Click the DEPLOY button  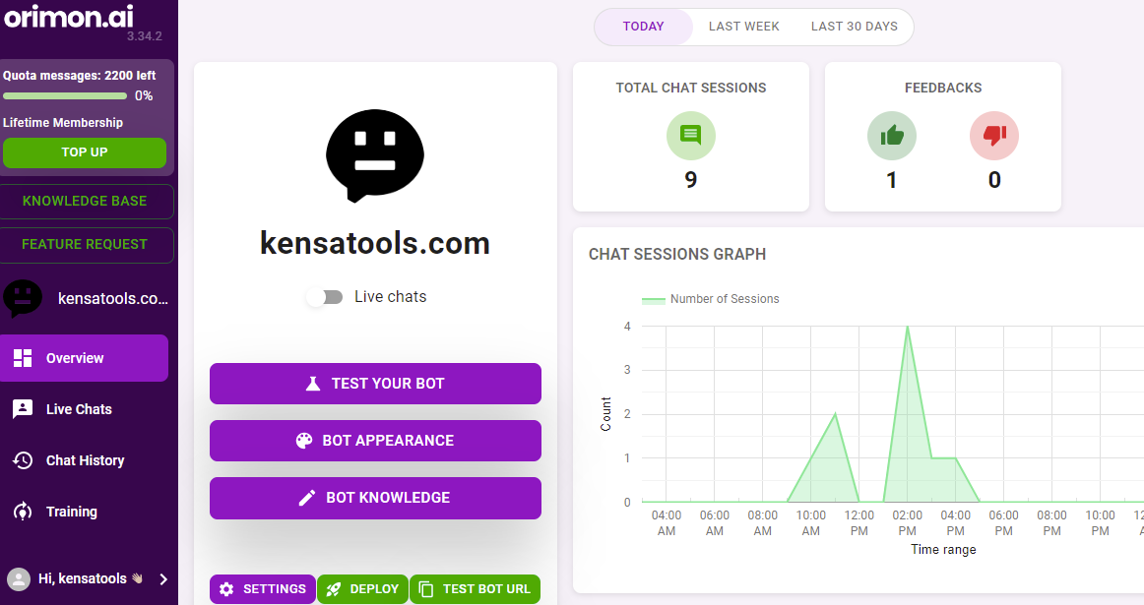tap(362, 589)
